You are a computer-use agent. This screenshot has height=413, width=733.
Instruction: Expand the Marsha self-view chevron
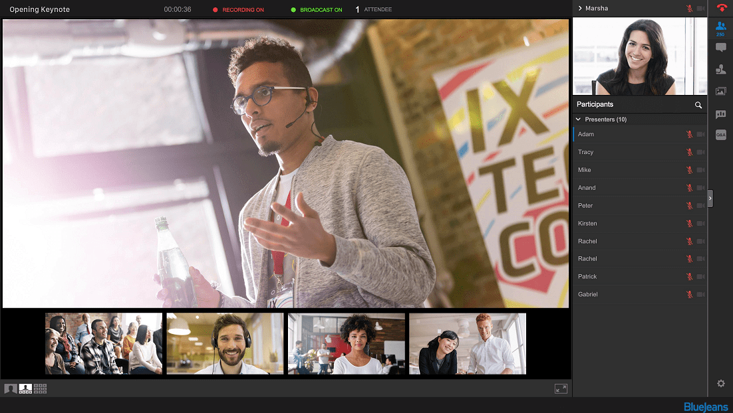[580, 9]
